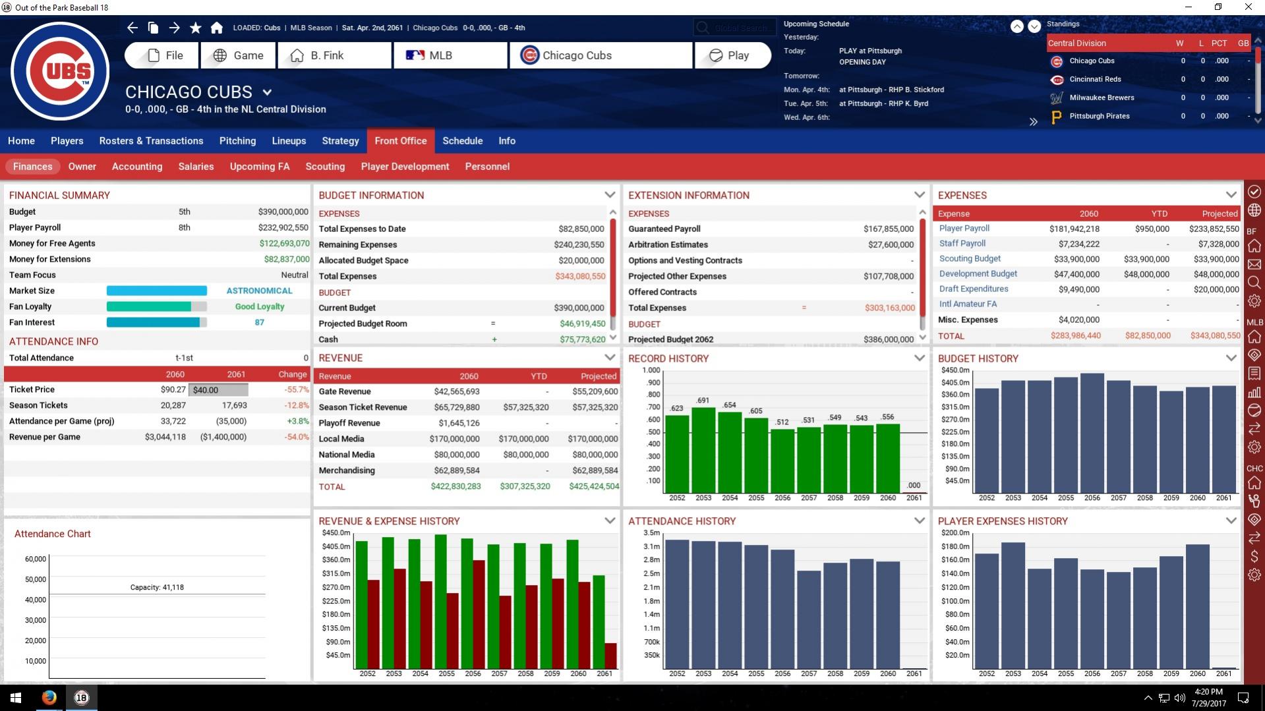The height and width of the screenshot is (711, 1265).
Task: Open the Record History panel dropdown
Action: 919,358
